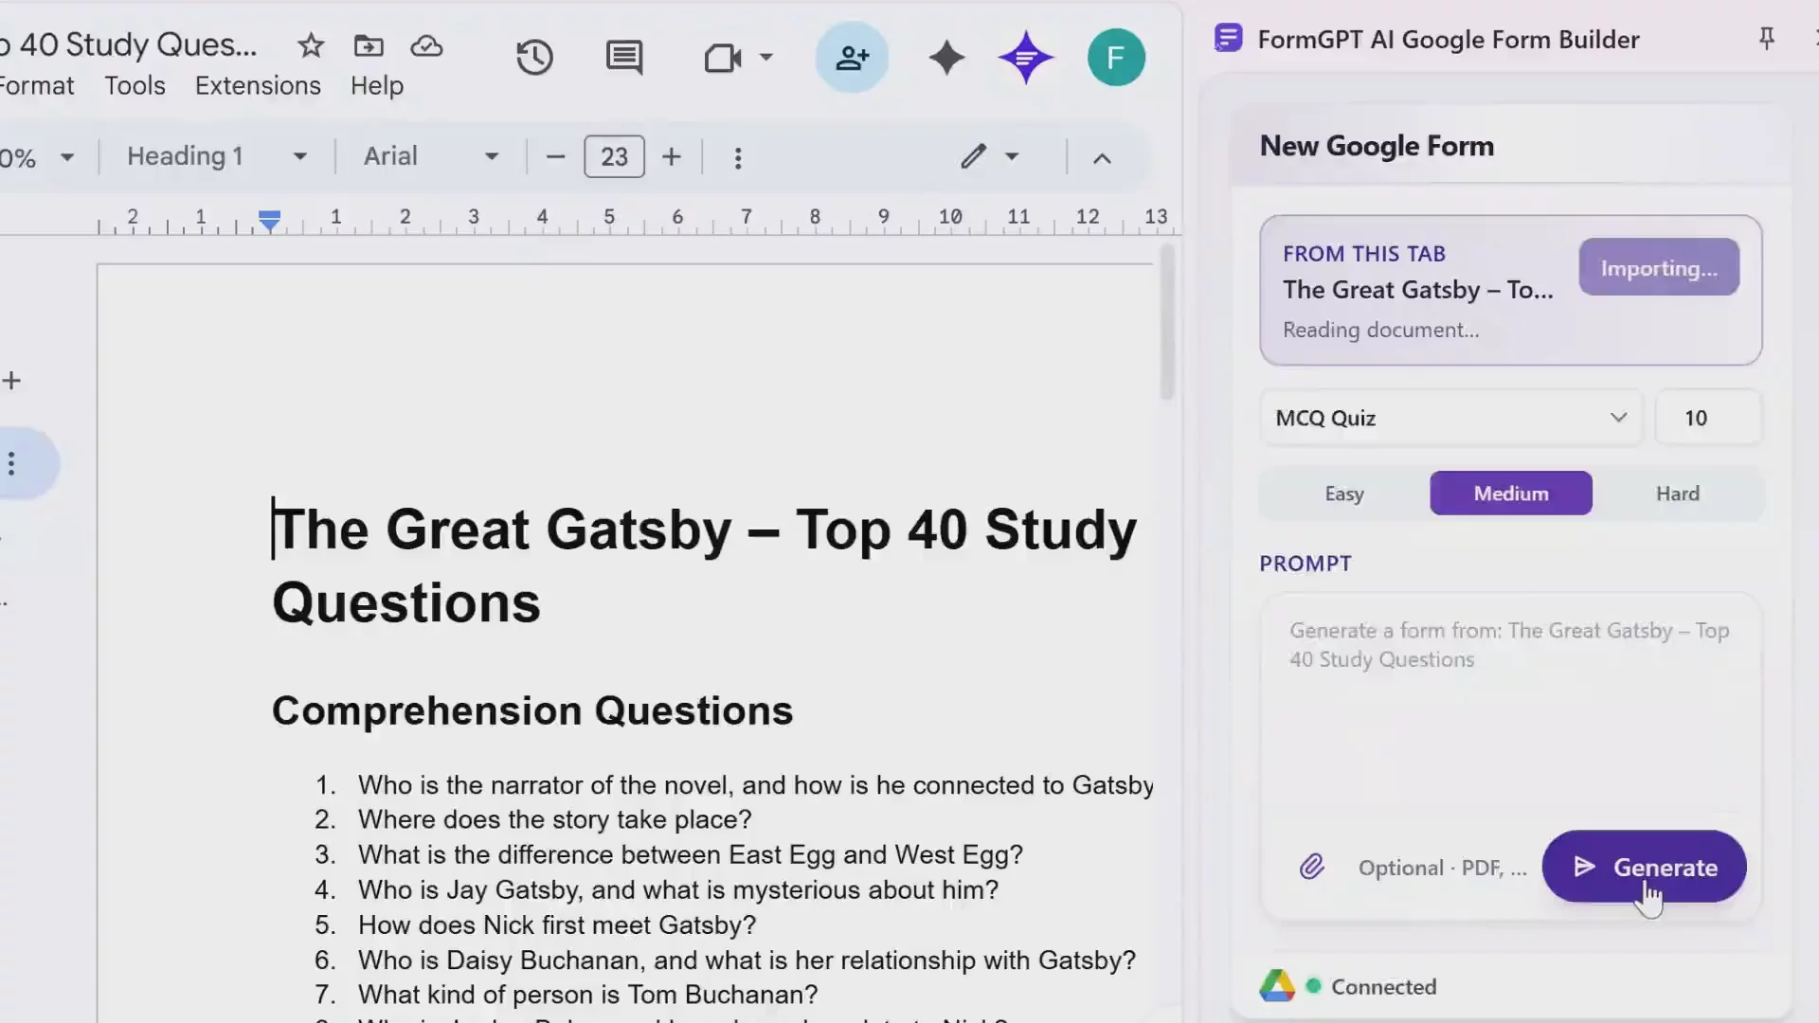Click the Move to folder icon

click(369, 45)
